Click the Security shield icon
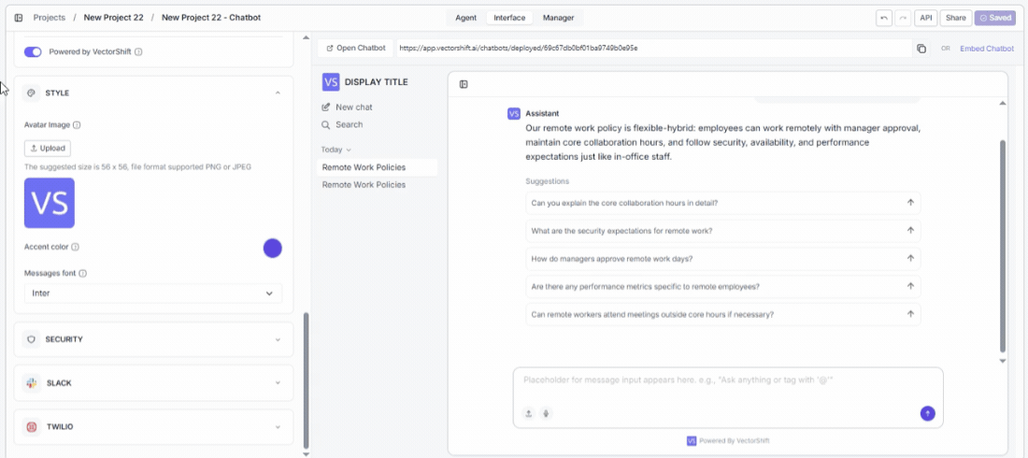 [31, 339]
